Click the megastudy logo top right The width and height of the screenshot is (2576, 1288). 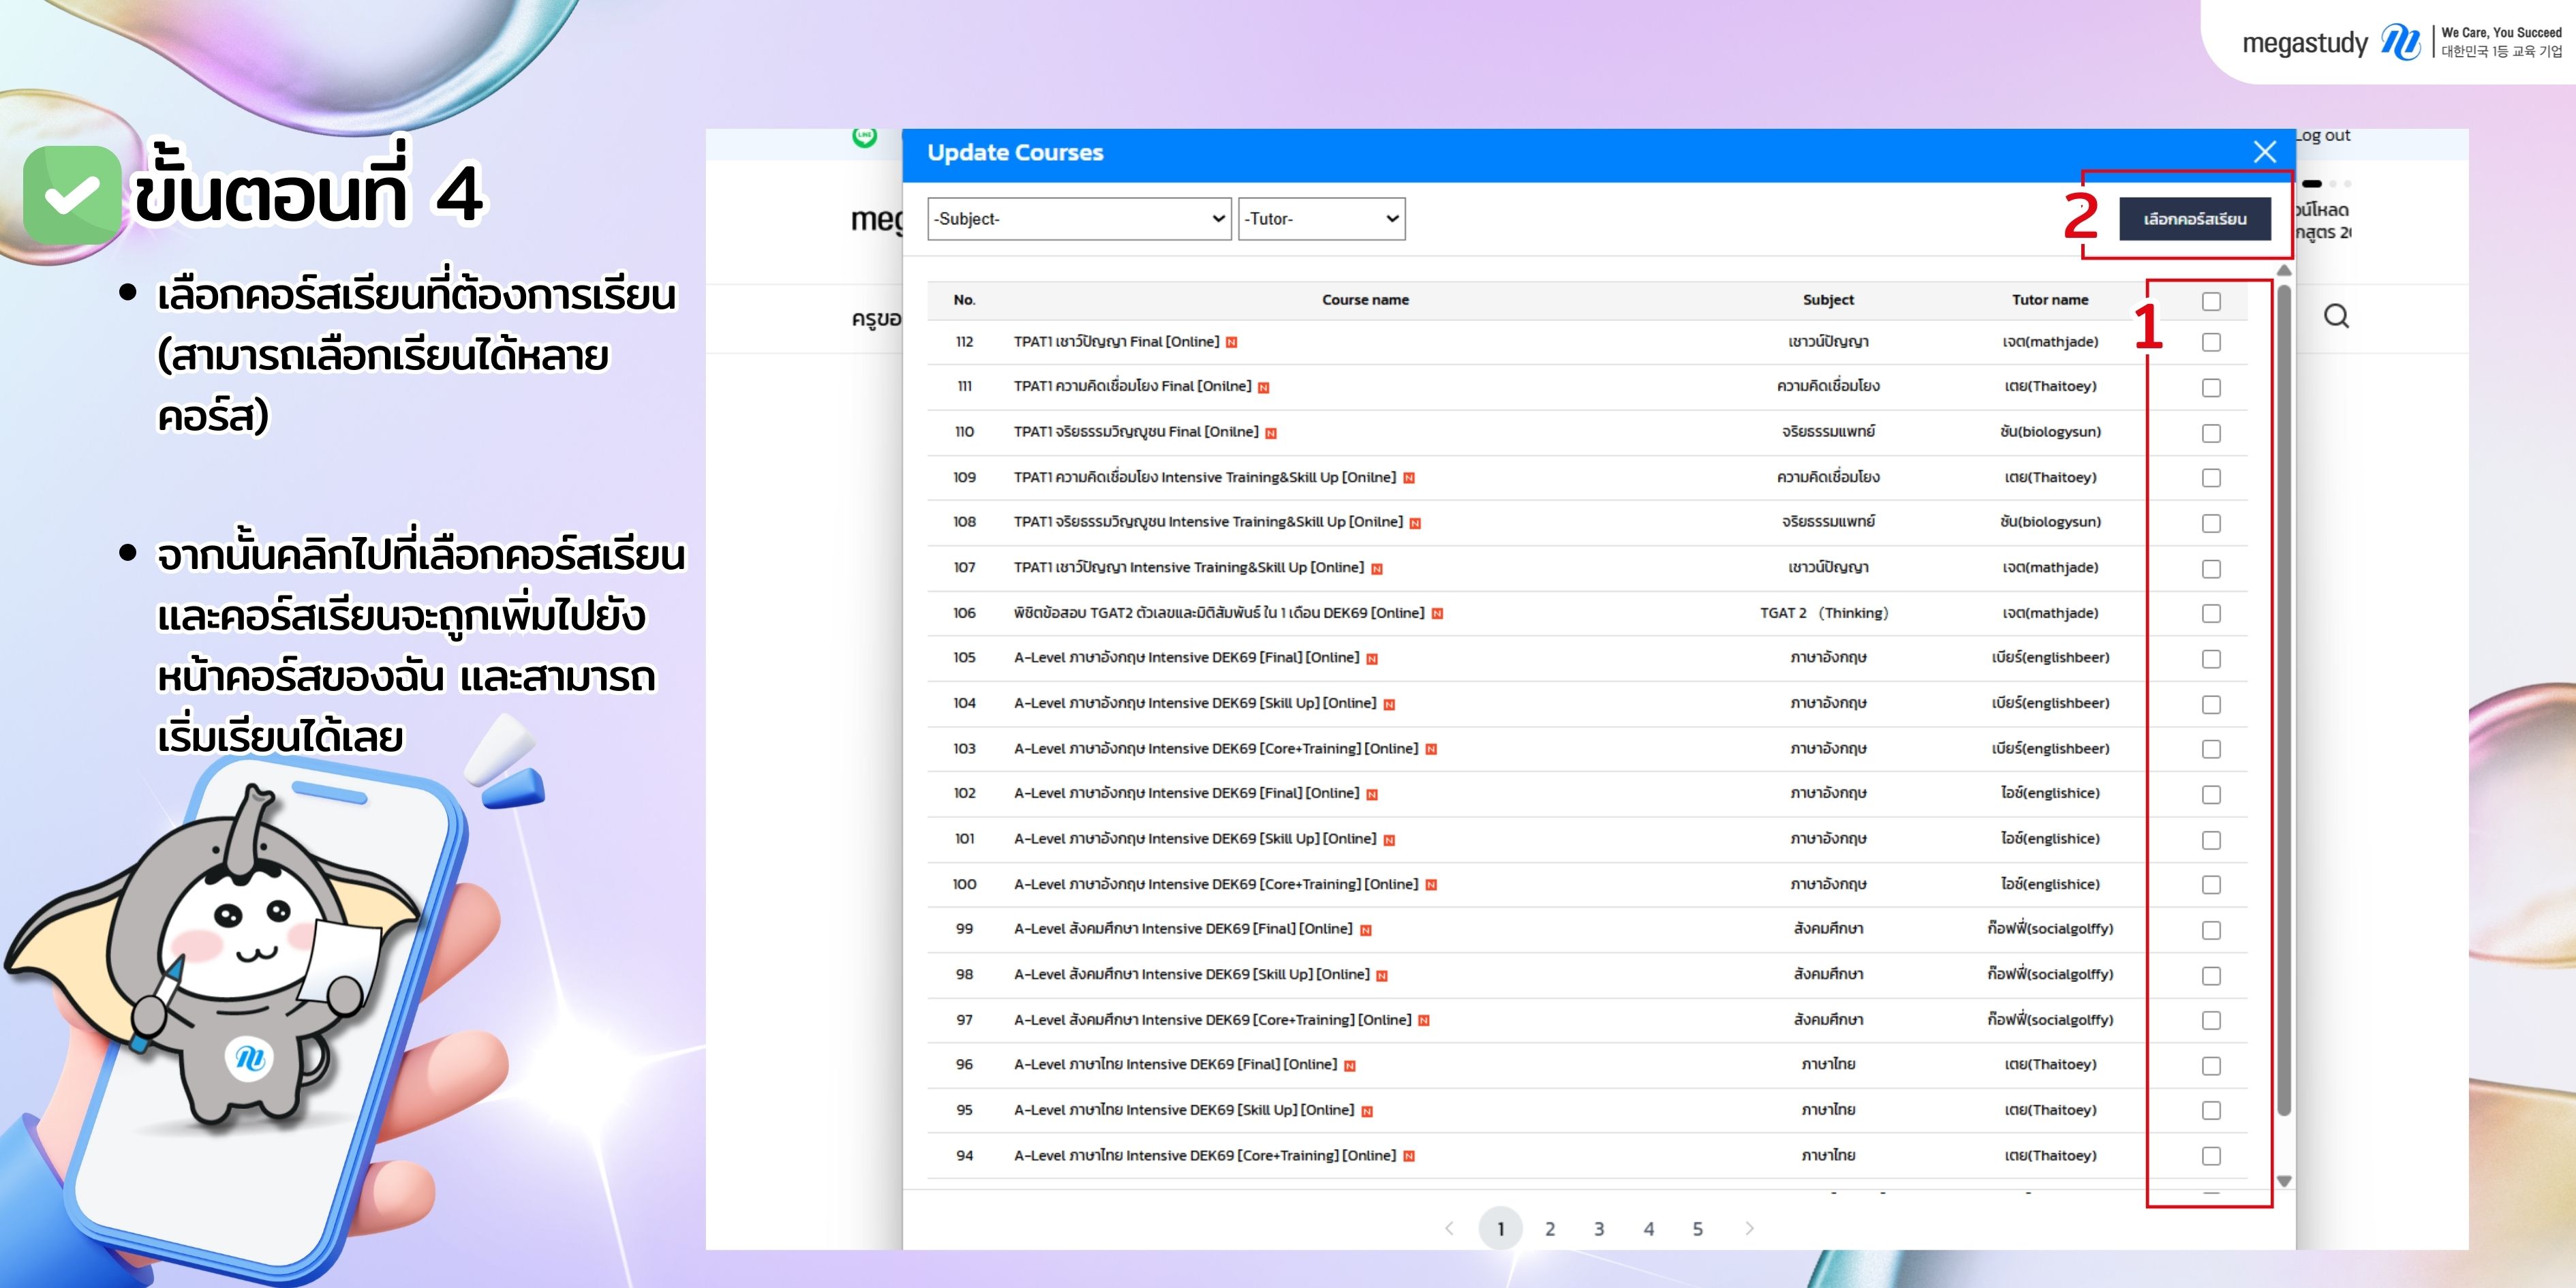click(x=2330, y=42)
